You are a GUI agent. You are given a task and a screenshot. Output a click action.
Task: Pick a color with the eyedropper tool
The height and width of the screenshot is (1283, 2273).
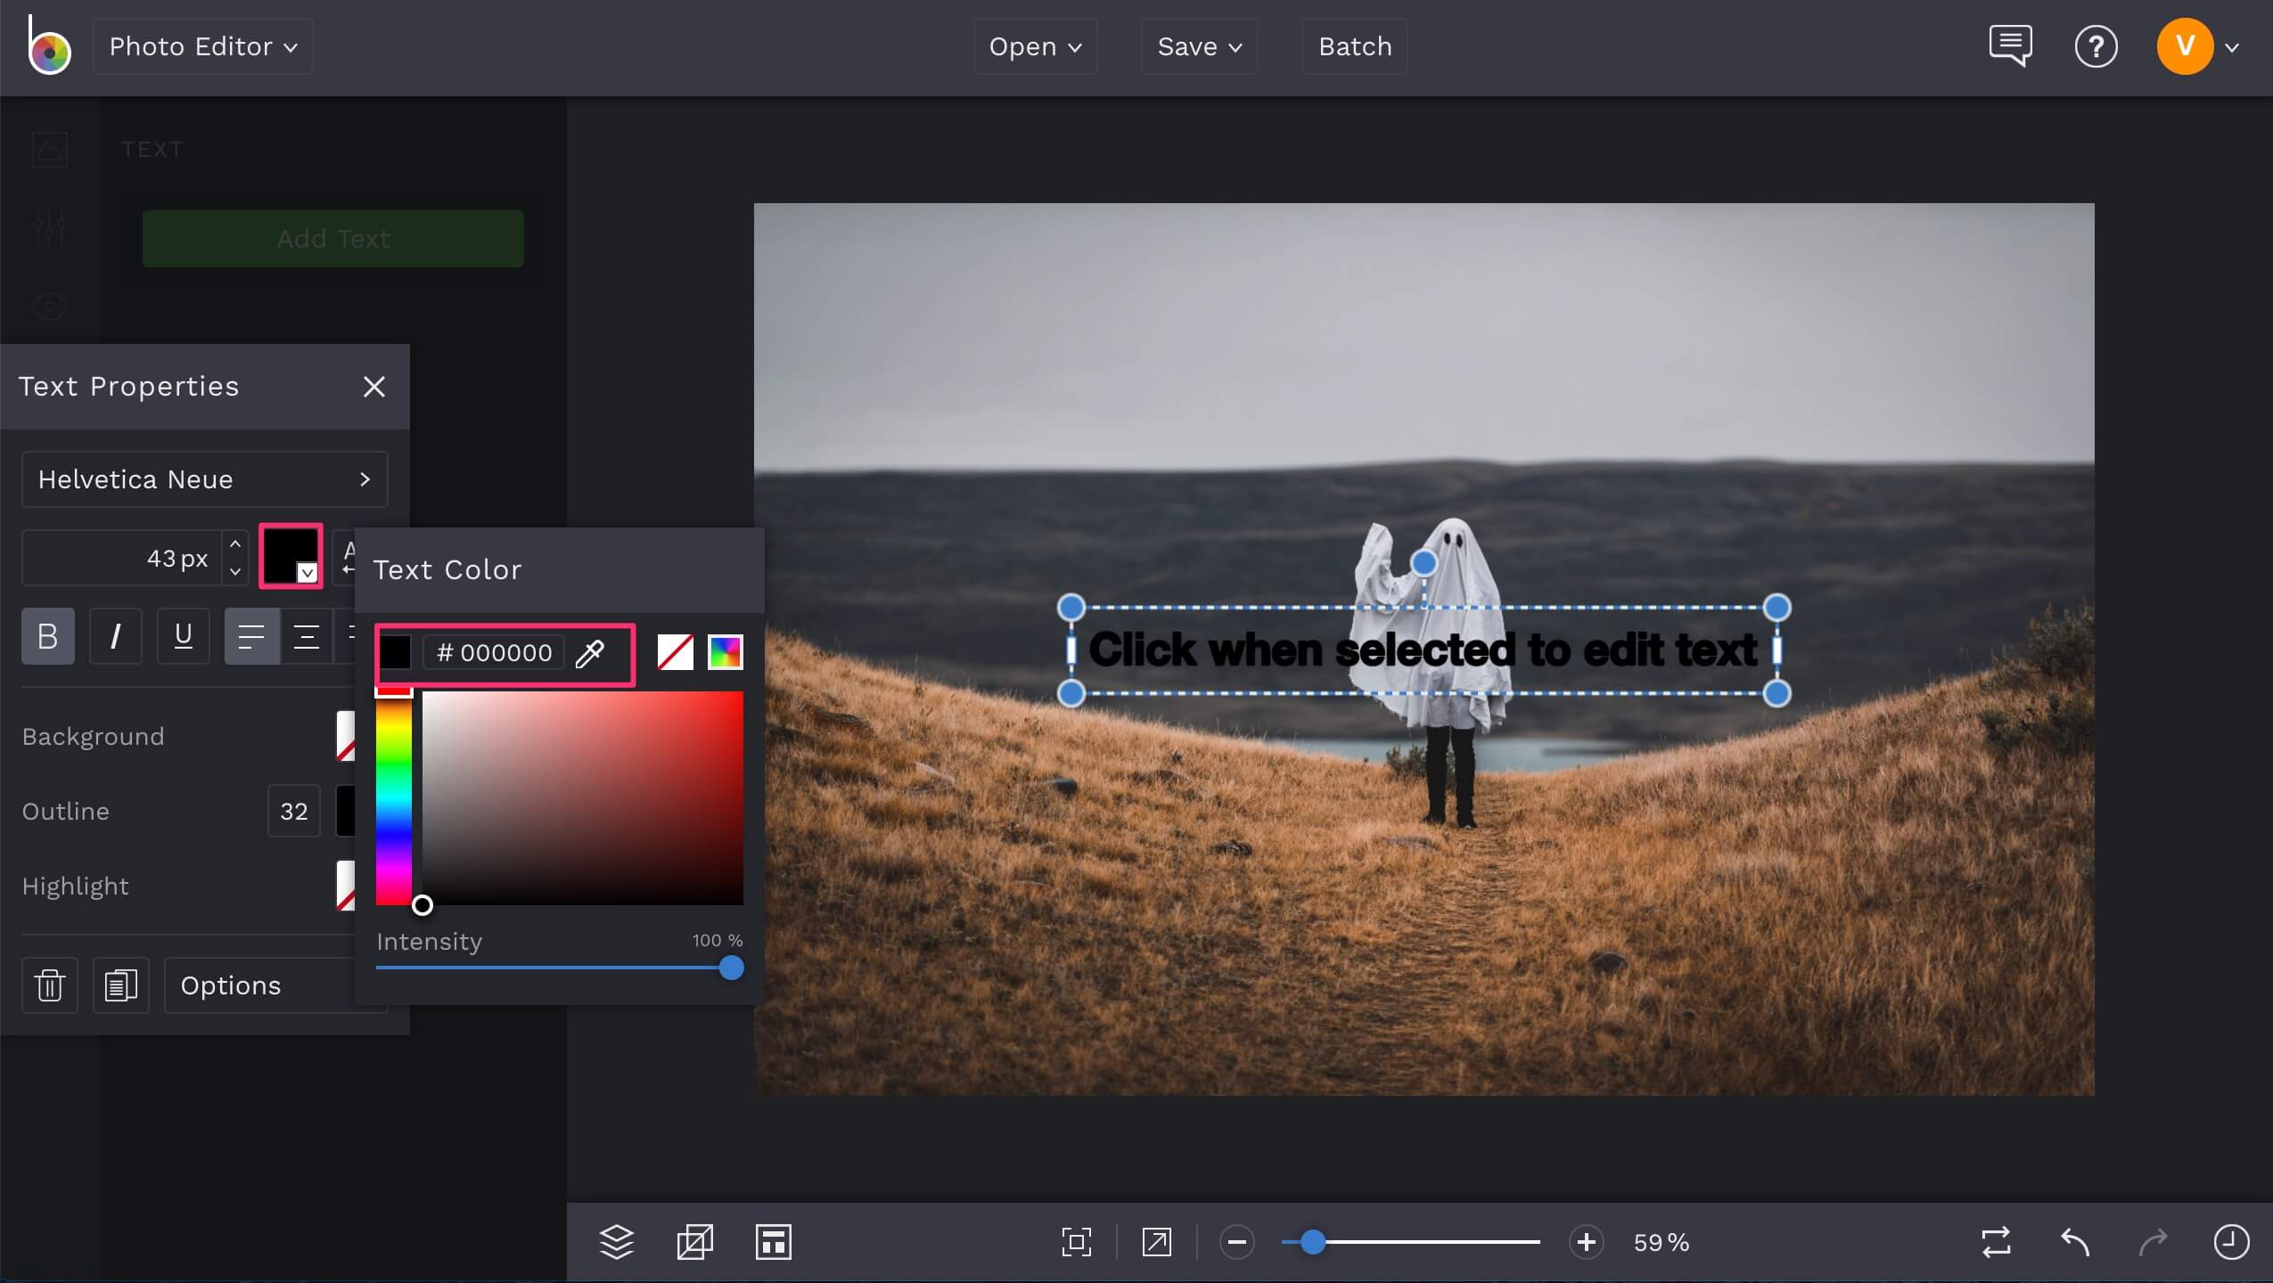coord(589,653)
